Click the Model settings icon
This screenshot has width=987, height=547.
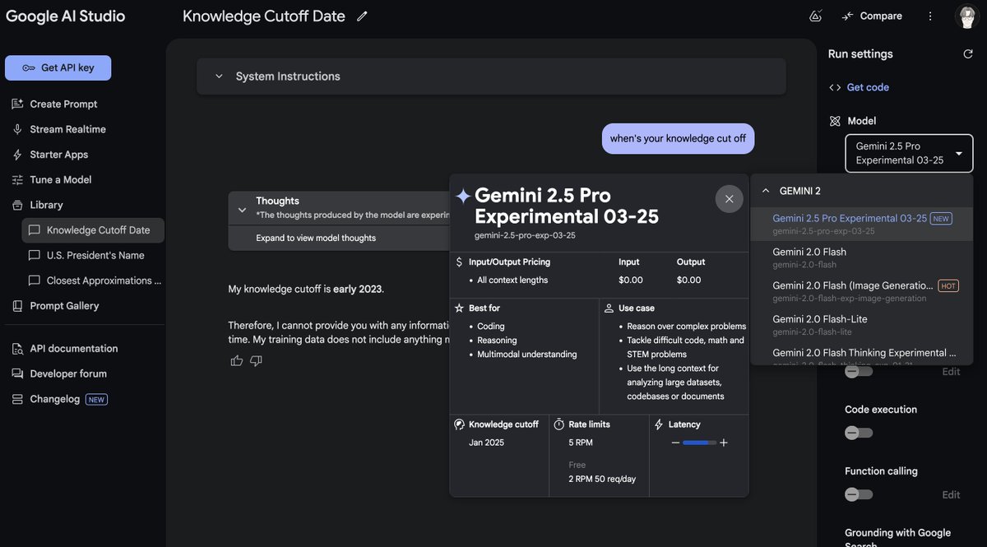[835, 121]
